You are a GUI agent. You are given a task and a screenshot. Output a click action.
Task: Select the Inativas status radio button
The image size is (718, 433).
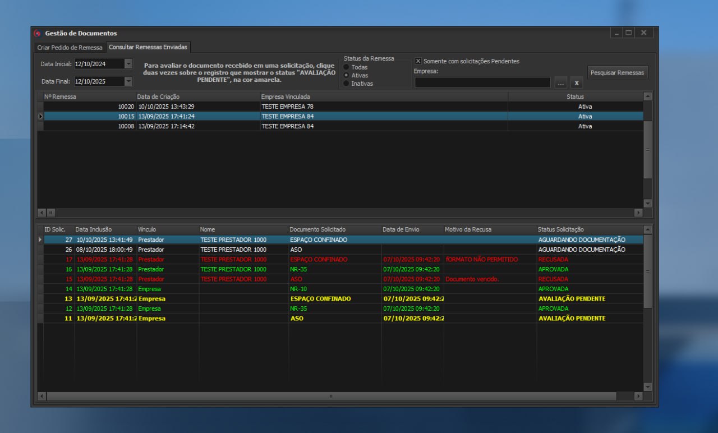[x=347, y=84]
